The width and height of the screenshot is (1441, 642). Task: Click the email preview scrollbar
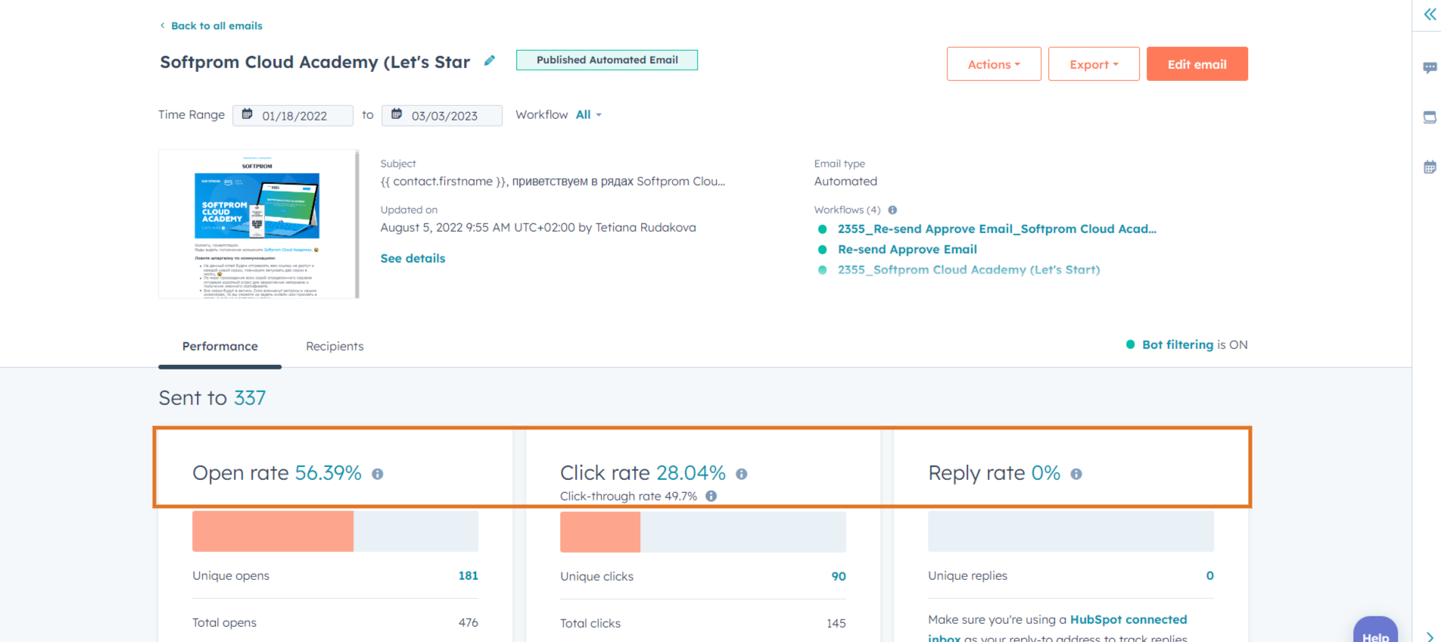357,224
